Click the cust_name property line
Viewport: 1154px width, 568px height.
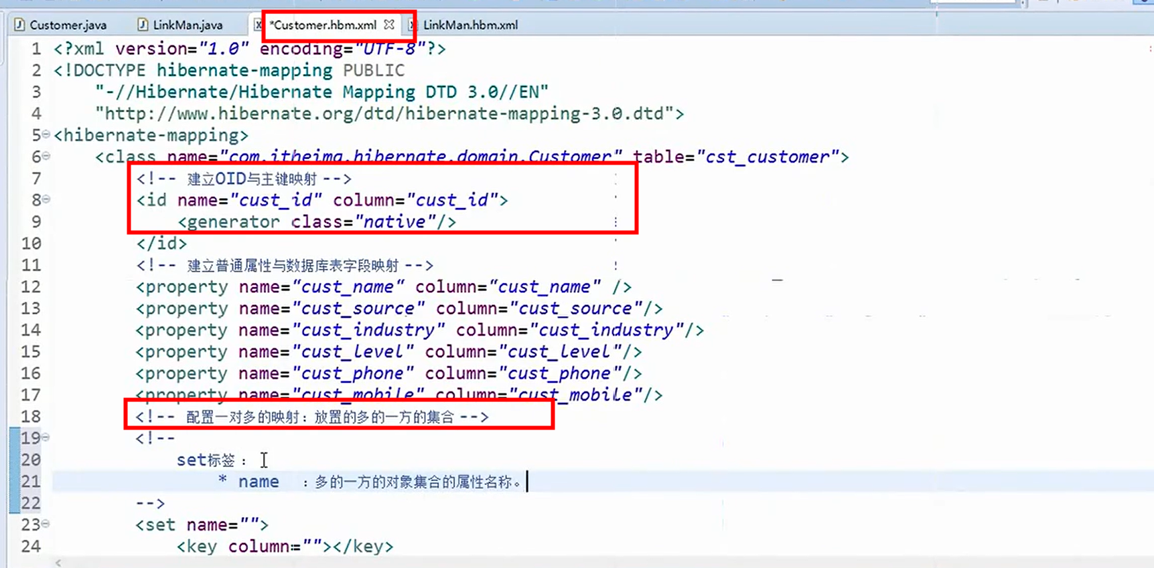click(384, 287)
